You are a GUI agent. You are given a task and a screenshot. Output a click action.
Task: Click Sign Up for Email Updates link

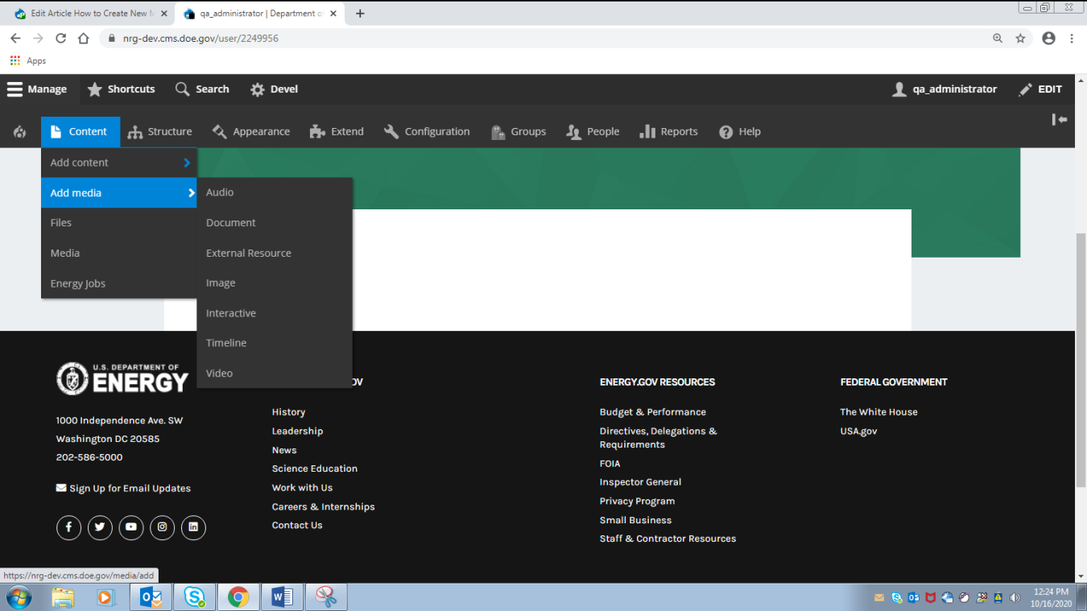(x=123, y=489)
